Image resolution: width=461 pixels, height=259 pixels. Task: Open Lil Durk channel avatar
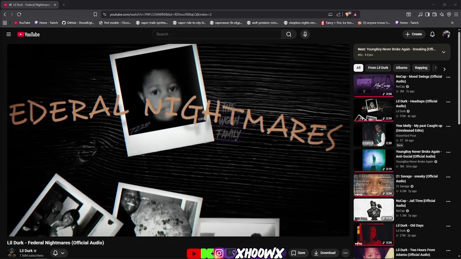click(x=12, y=253)
